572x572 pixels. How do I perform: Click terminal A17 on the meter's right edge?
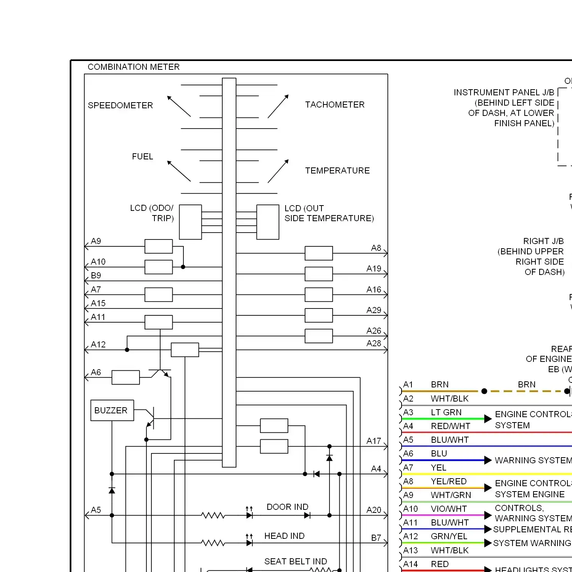374,441
